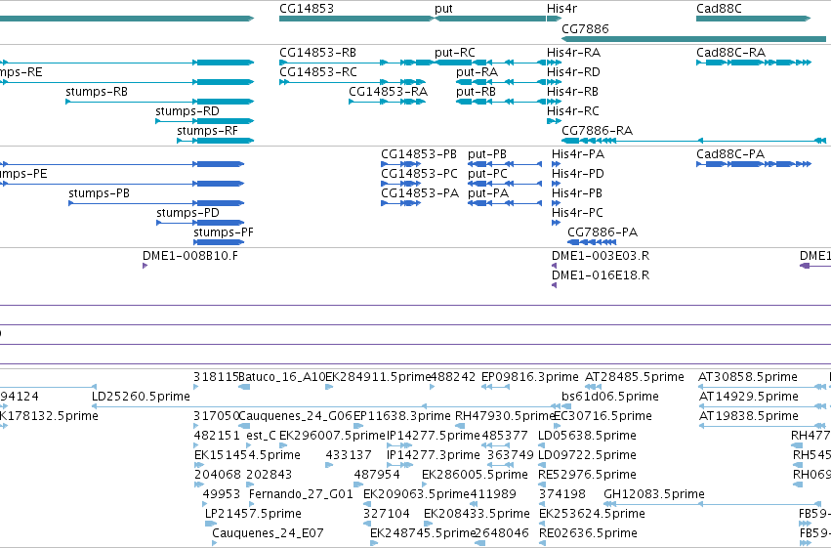Viewport: 831px width, 548px height.
Task: Click EST LD25260.5prime
Action: coord(326,406)
